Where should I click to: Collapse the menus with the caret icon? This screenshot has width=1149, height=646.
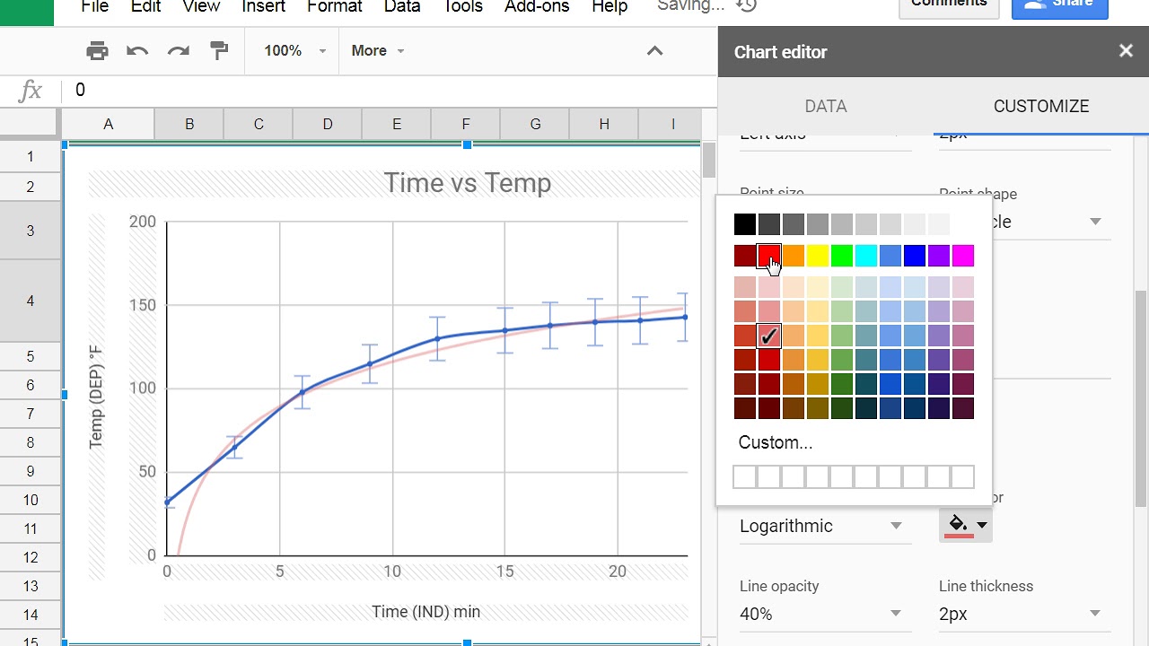[x=655, y=51]
